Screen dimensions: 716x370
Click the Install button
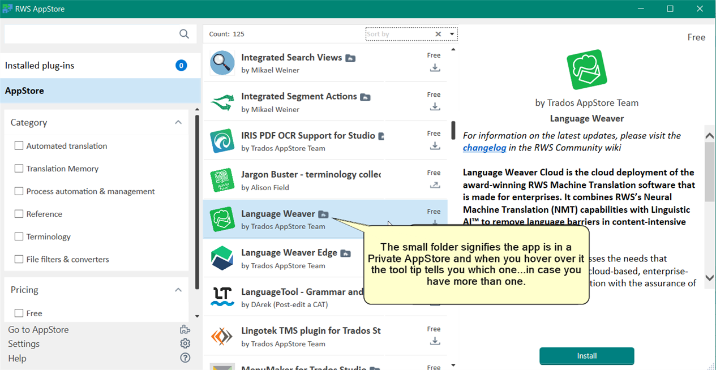pyautogui.click(x=587, y=356)
